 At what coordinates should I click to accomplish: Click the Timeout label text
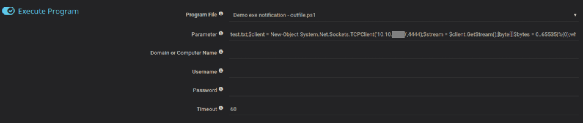point(207,109)
